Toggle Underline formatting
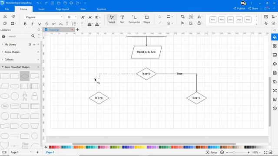This screenshot has width=278, height=156. point(40,24)
